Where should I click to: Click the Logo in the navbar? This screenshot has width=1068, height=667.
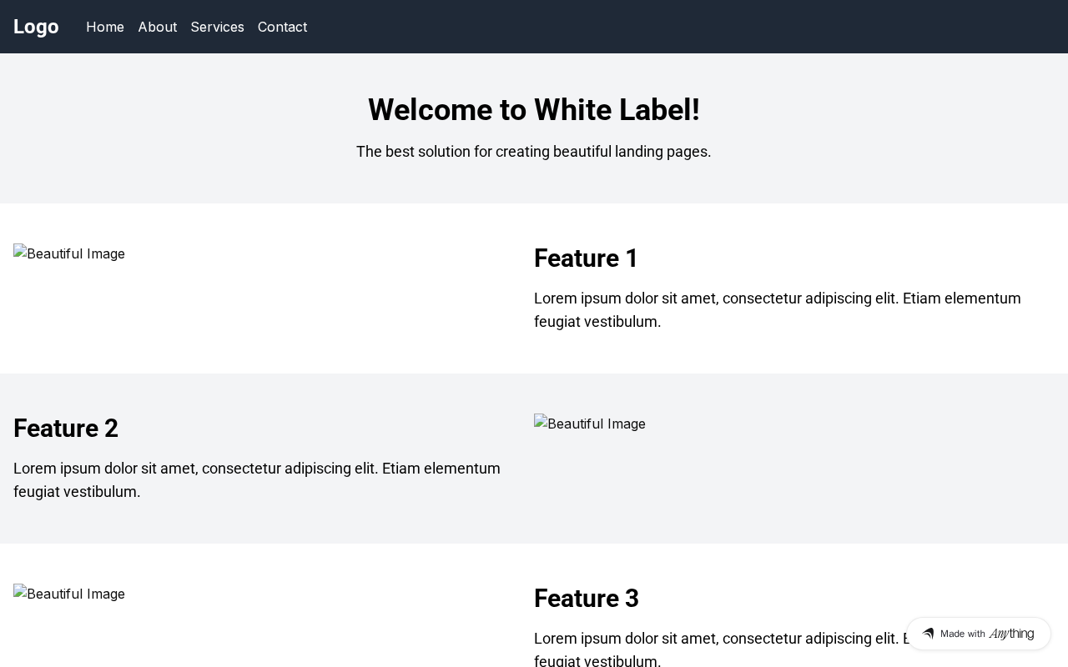click(36, 27)
